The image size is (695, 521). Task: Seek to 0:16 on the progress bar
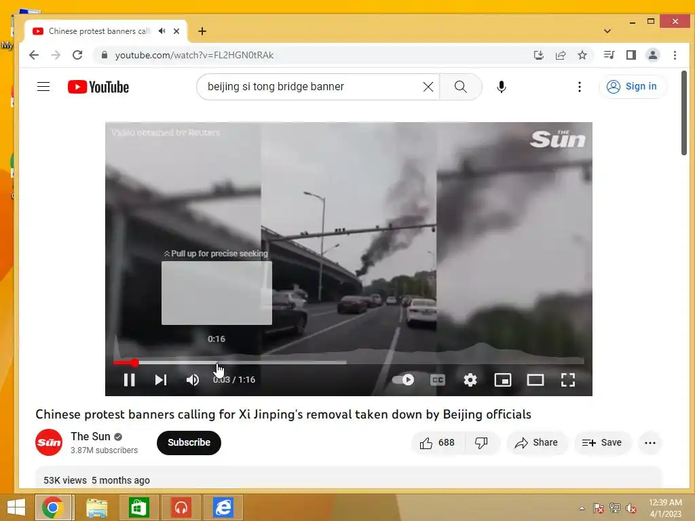pyautogui.click(x=217, y=362)
